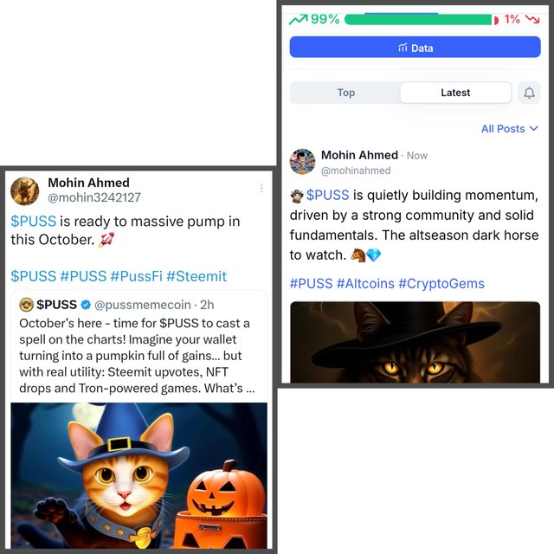The height and width of the screenshot is (554, 554).
Task: Open the witch-hat cat with pumpkin image
Action: tap(138, 475)
